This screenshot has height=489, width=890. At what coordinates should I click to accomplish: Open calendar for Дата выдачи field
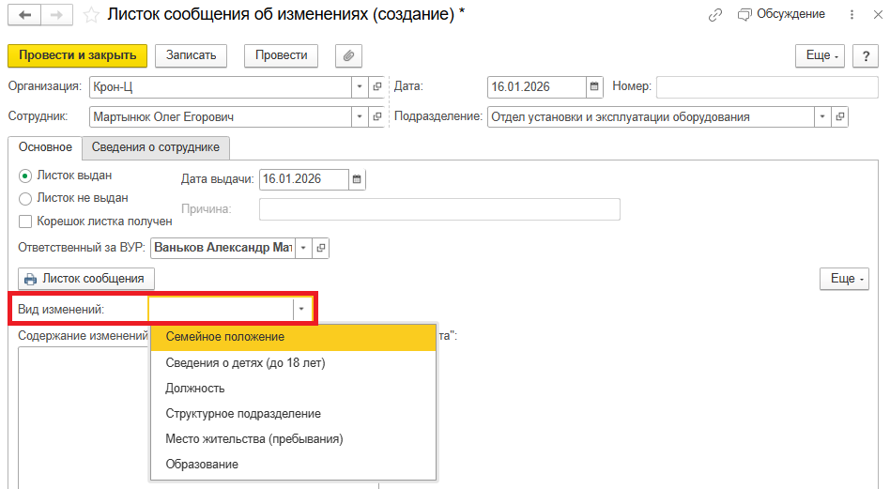(x=357, y=179)
